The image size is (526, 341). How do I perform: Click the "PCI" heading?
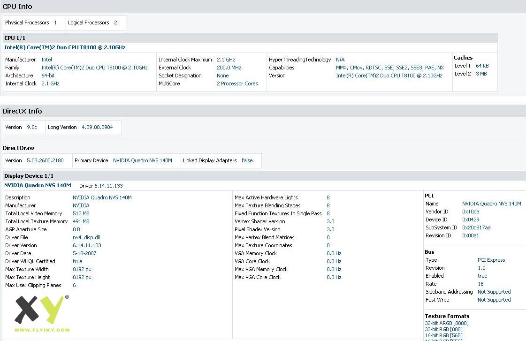429,196
